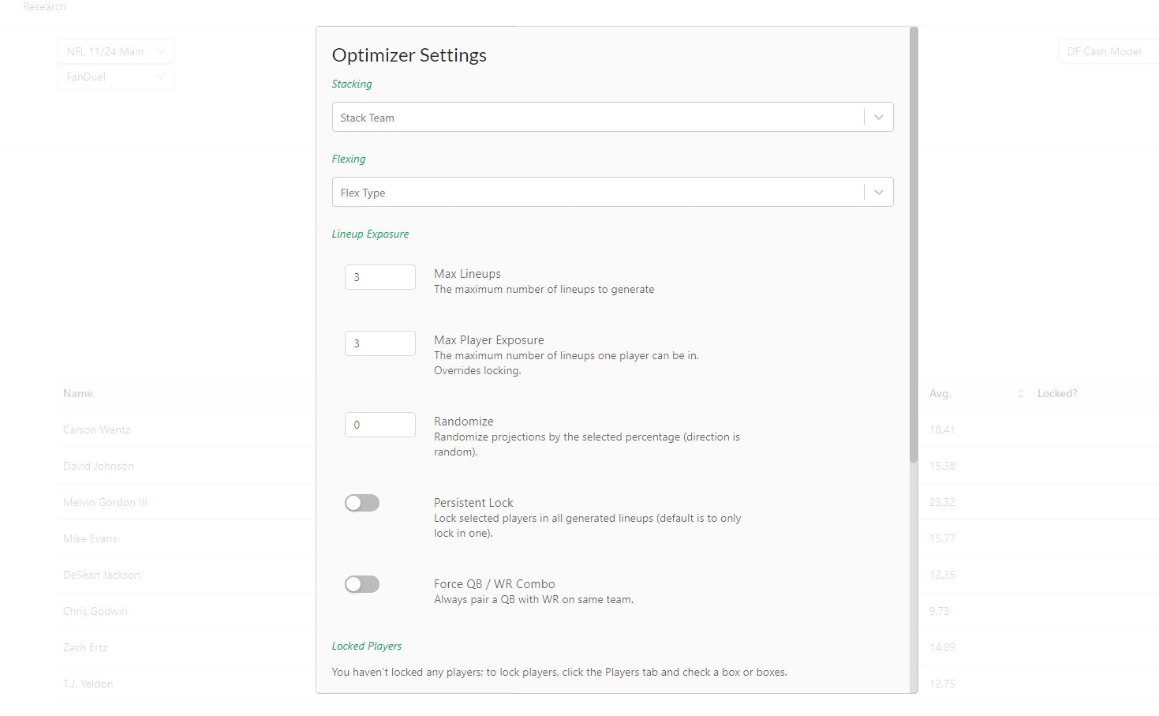Select the Melvin Gordon III player row
Viewport: 1159px width, 716px height.
105,502
